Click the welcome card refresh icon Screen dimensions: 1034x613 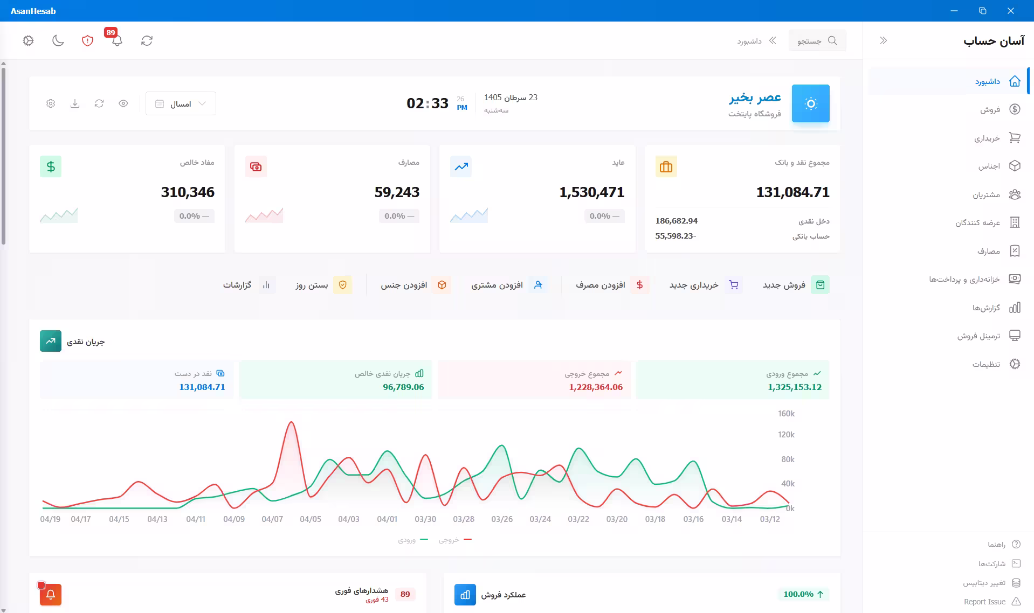pyautogui.click(x=99, y=103)
